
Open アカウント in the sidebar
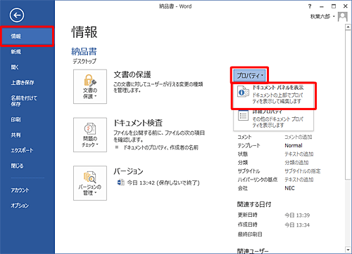click(20, 190)
